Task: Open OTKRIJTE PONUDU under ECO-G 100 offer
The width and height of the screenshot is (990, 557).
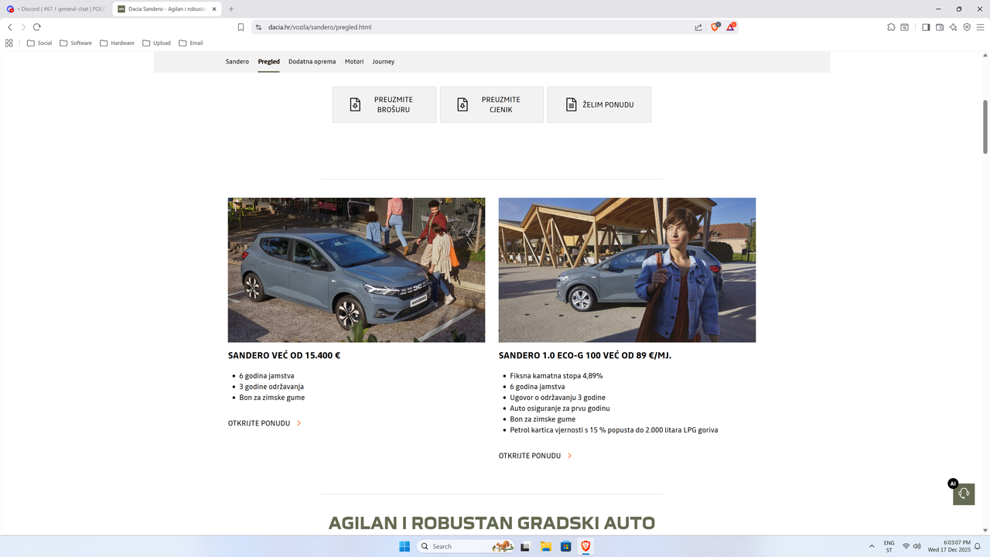Action: coord(535,456)
